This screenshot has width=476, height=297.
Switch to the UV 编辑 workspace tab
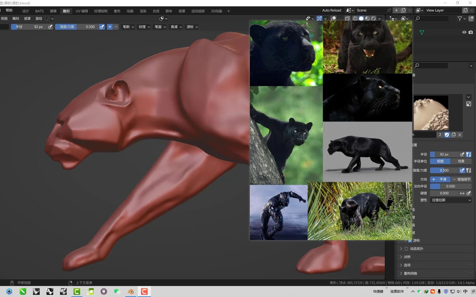(82, 11)
